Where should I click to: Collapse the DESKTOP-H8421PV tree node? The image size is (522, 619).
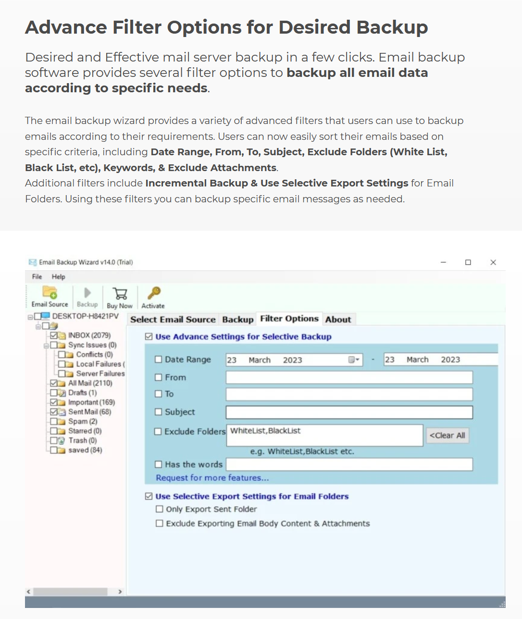(x=30, y=317)
